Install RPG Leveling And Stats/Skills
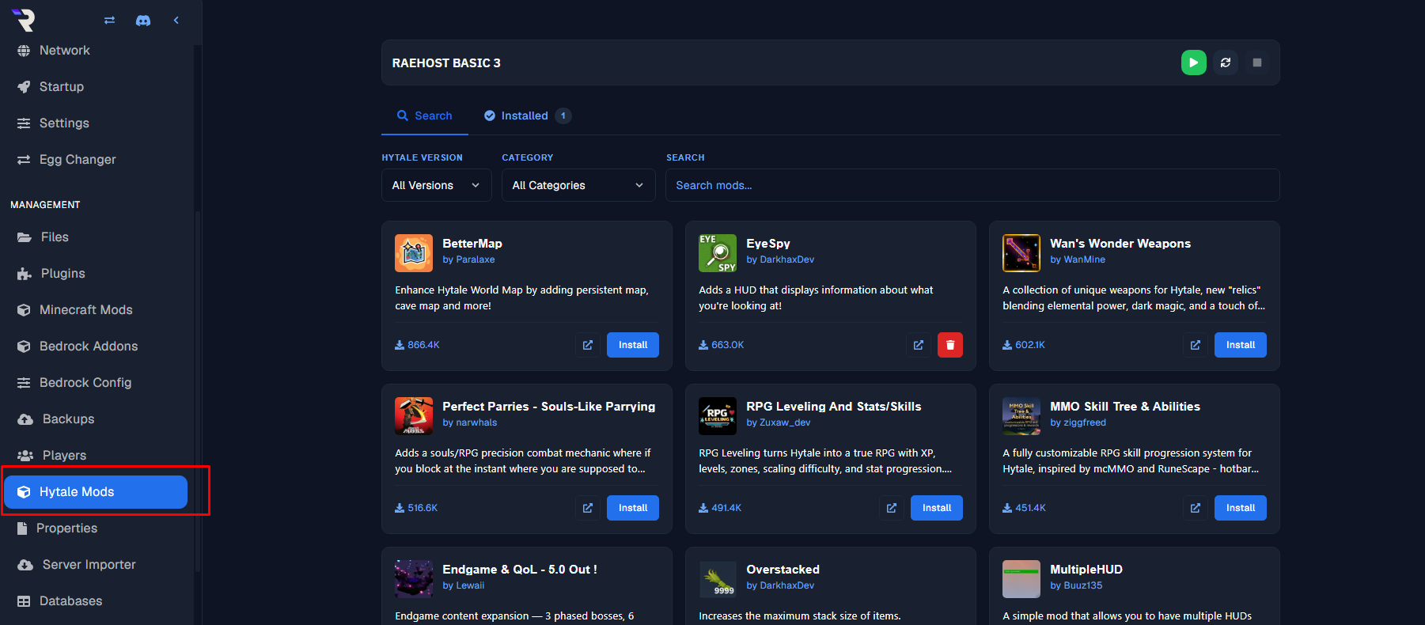 pyautogui.click(x=937, y=508)
